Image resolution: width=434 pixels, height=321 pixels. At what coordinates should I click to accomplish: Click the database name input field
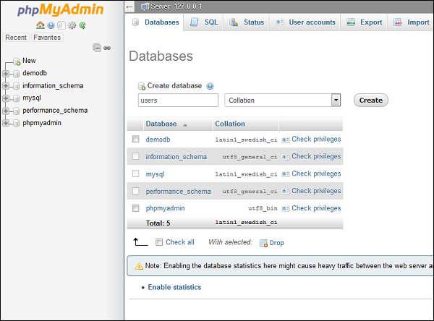pyautogui.click(x=177, y=100)
